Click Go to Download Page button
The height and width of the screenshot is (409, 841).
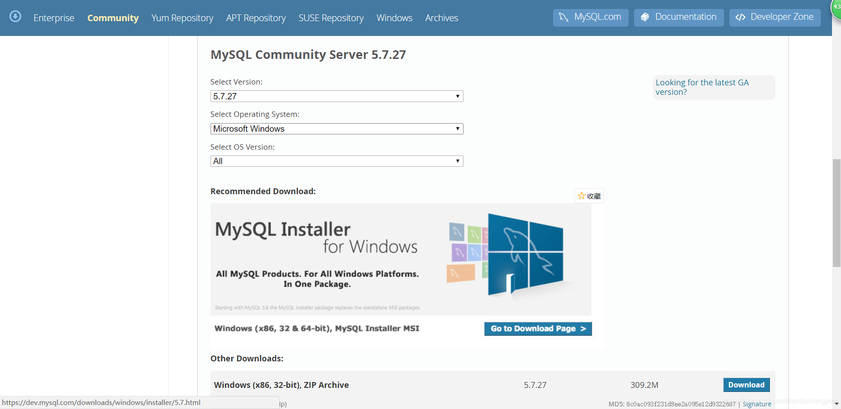pyautogui.click(x=538, y=329)
